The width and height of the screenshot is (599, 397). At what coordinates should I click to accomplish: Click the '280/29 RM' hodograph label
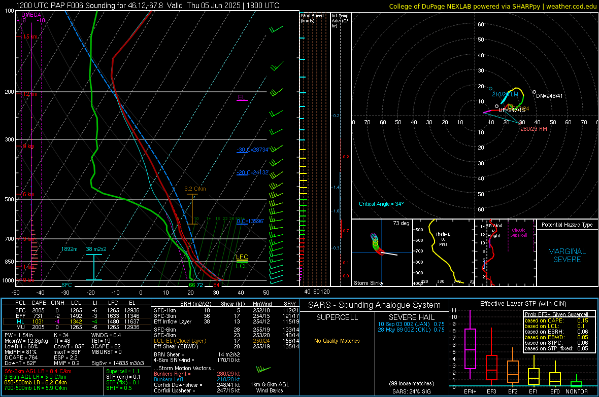click(x=534, y=129)
